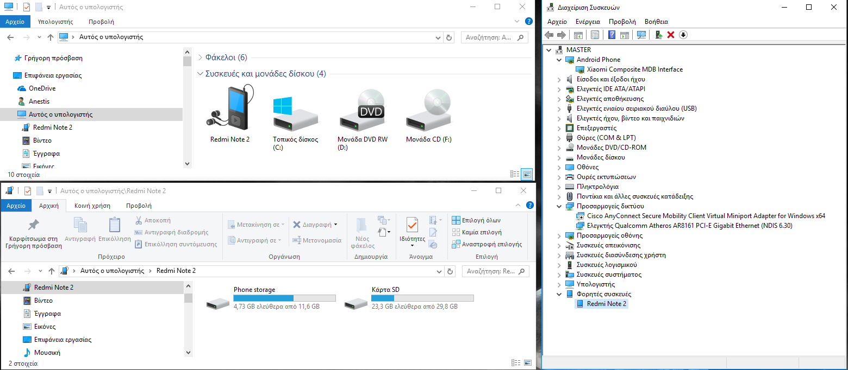Screen dimensions: 848x370
Task: Click the scan for hardware changes icon
Action: (641, 35)
